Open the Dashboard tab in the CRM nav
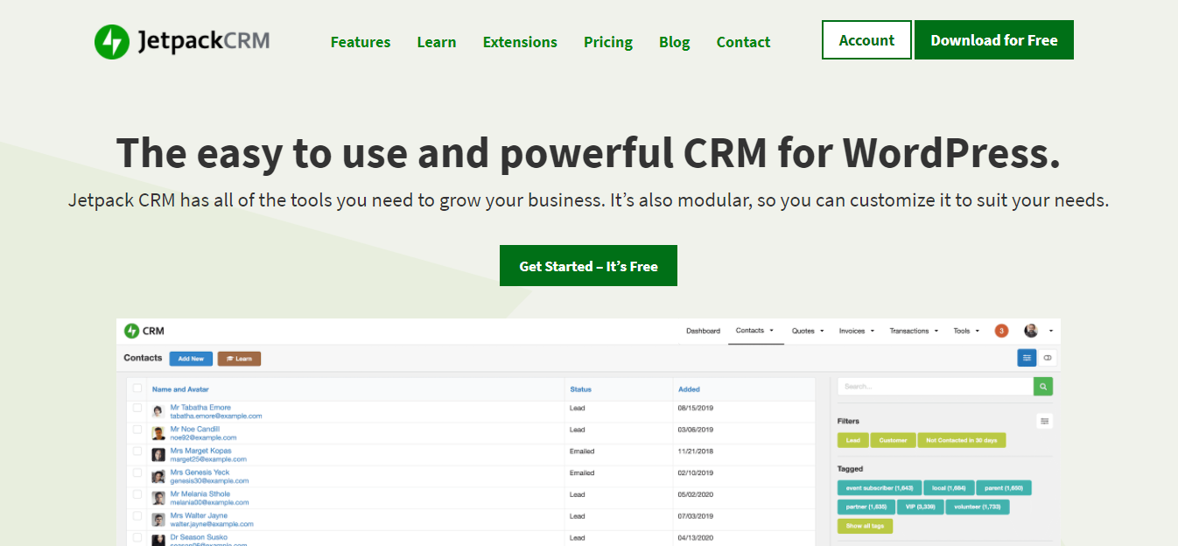1178x546 pixels. point(703,331)
